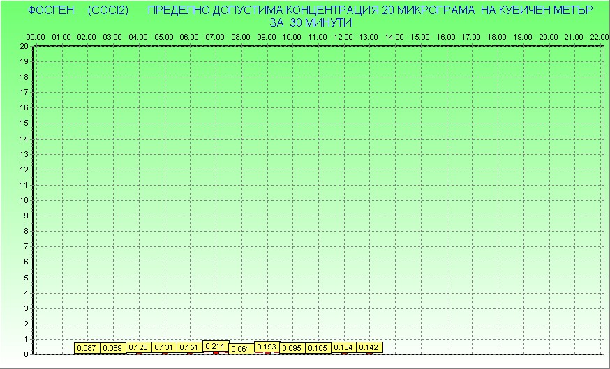Click the 14:00 time axis label
Screen dimensions: 610x369
coord(394,36)
